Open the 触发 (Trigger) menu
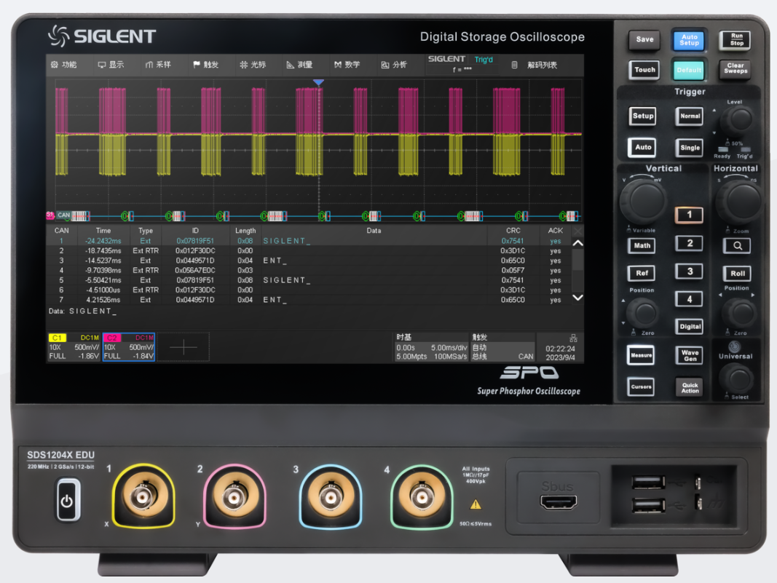The image size is (777, 583). (x=205, y=65)
